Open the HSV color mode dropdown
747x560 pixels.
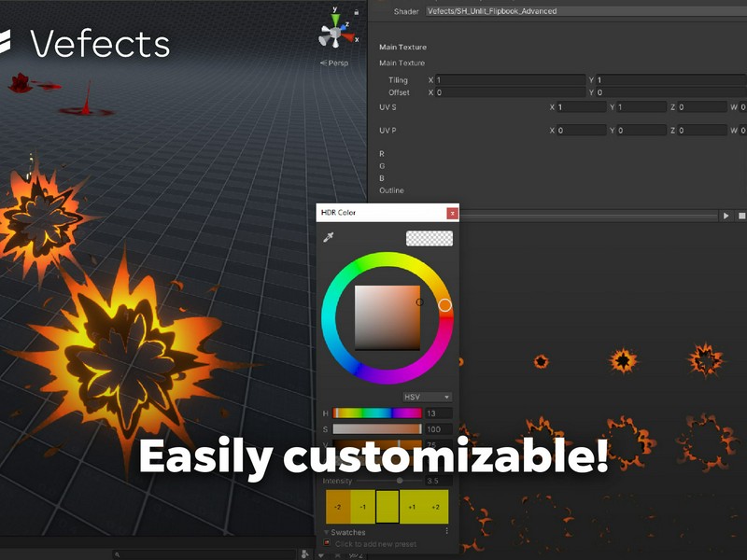tap(427, 397)
